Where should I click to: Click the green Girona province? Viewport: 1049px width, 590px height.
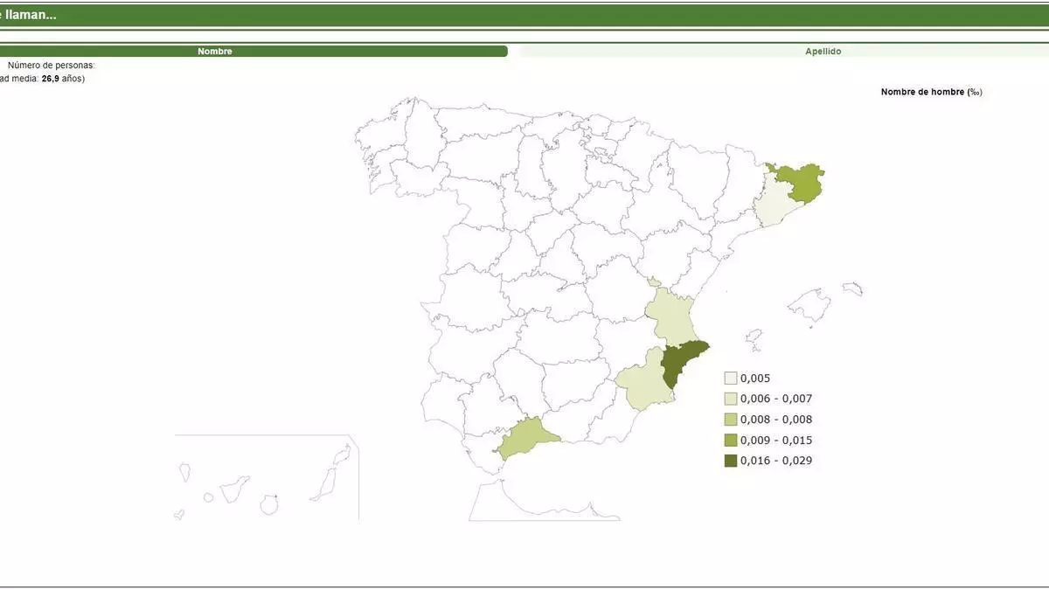[800, 182]
